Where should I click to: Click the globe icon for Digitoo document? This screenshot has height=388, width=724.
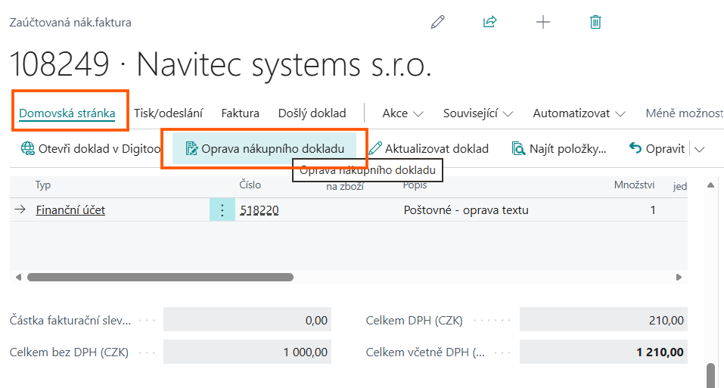click(28, 148)
